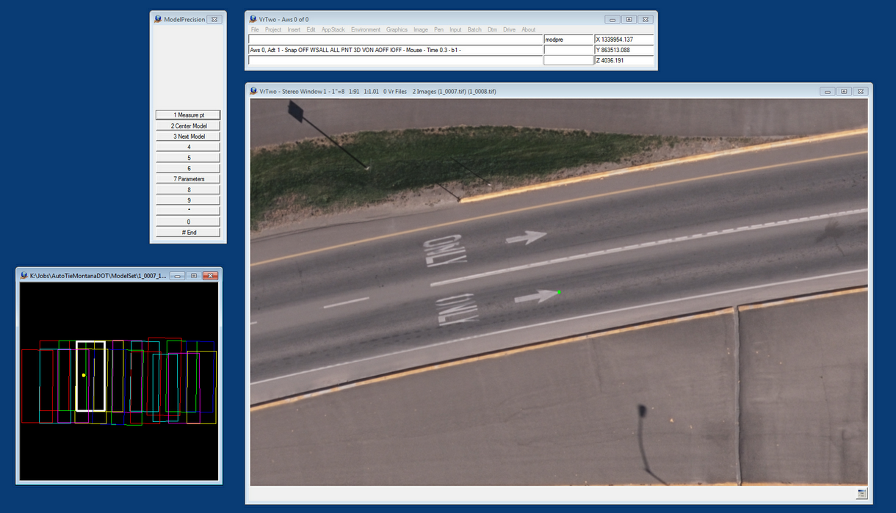Click the '*' button in ModelPrecision
This screenshot has width=896, height=513.
(x=188, y=211)
